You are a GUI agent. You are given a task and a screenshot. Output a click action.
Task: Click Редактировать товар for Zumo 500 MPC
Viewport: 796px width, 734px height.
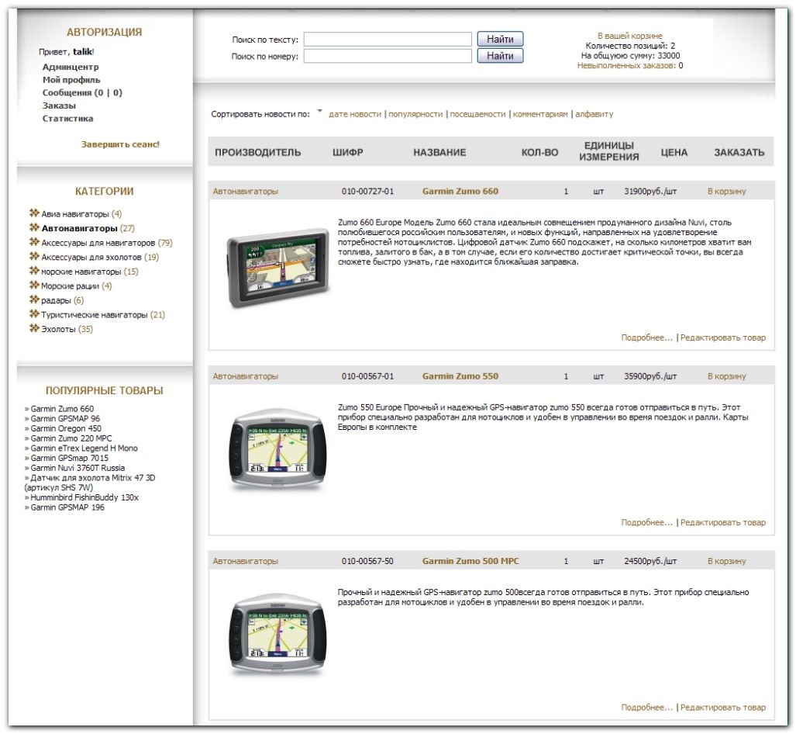coord(723,708)
